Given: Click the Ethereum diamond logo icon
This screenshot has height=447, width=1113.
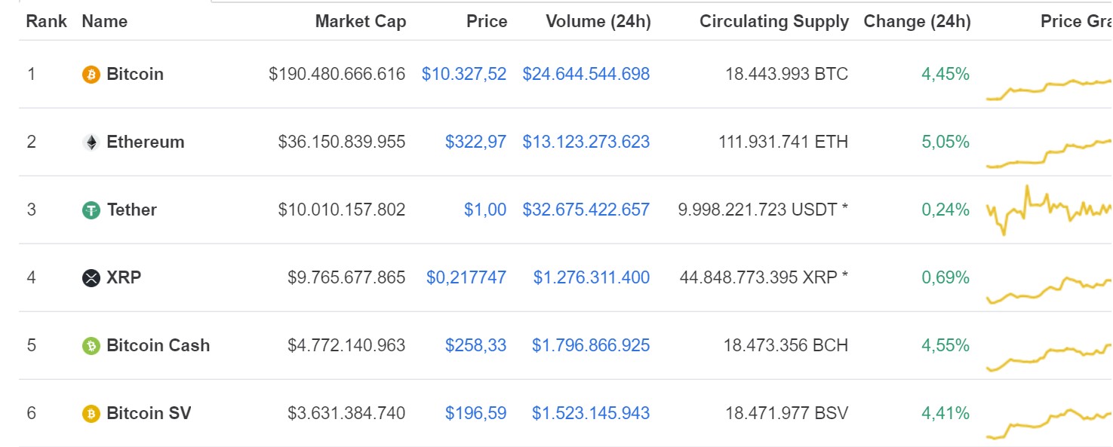Looking at the screenshot, I should pos(91,142).
